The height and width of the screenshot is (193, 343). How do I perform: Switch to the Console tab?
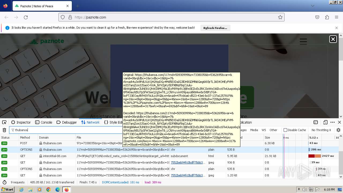(x=44, y=122)
